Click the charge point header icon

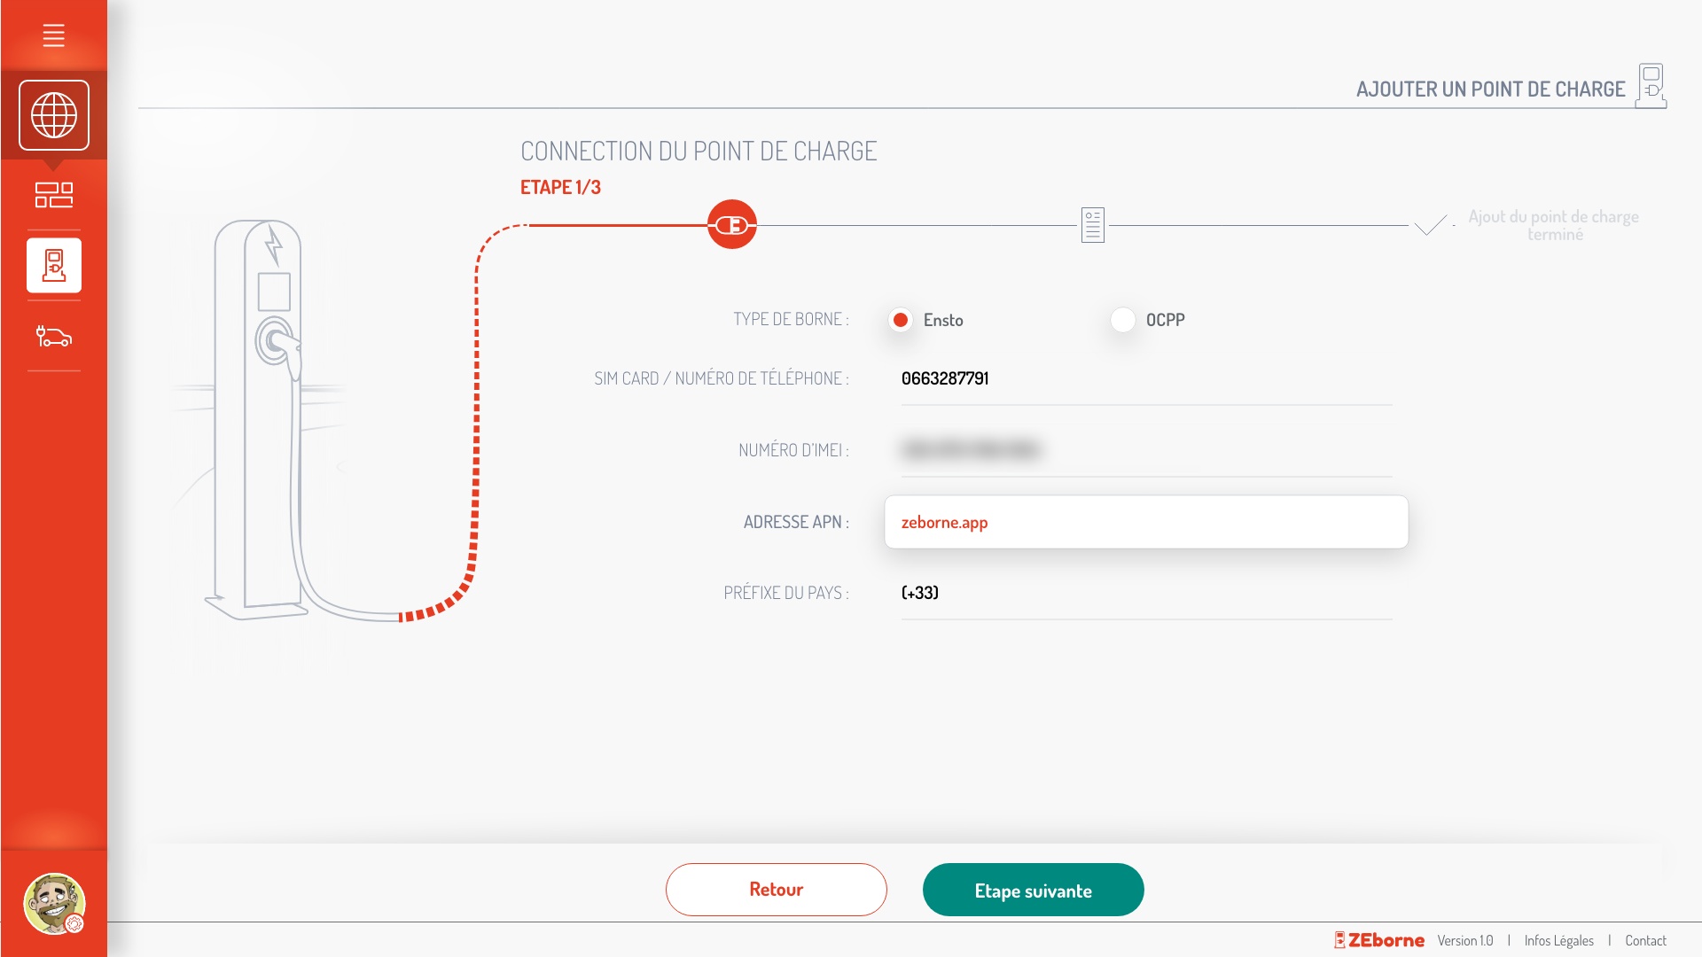click(x=1651, y=86)
